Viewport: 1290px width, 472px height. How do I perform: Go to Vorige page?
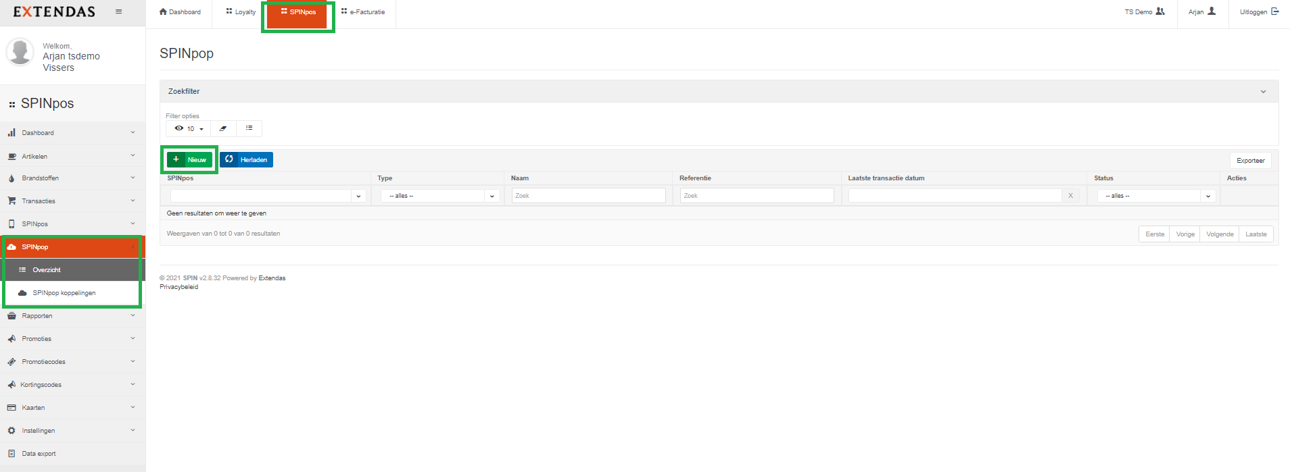point(1185,234)
